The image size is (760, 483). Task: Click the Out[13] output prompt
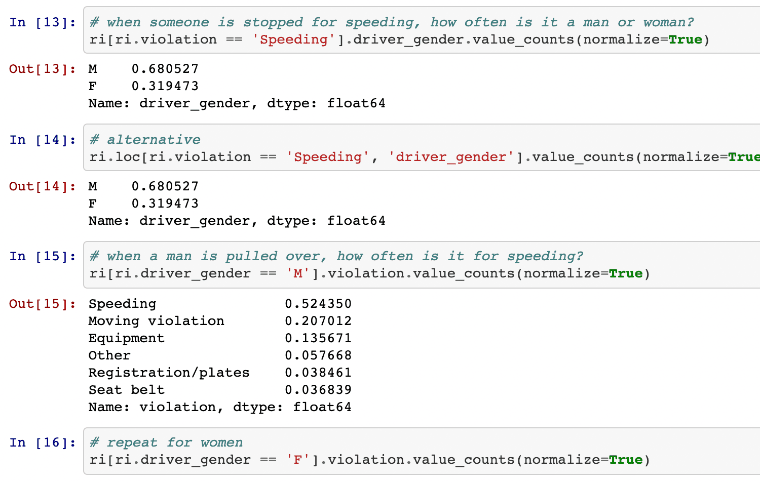click(x=43, y=69)
